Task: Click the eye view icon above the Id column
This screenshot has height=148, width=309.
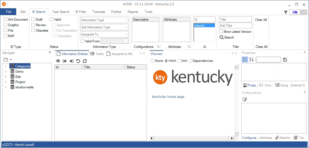Action: (x=58, y=61)
